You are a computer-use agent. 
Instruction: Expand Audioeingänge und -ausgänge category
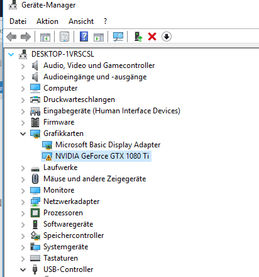click(23, 77)
